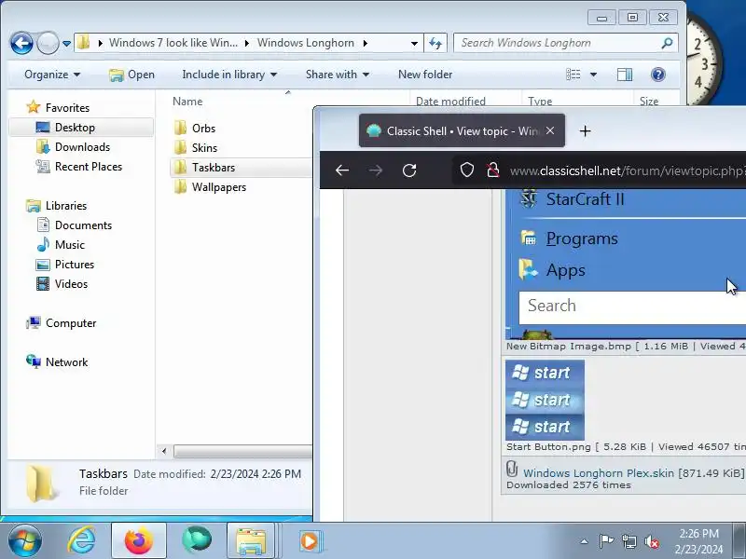This screenshot has height=559, width=746.
Task: Open the view options dropdown arrow
Action: [593, 75]
